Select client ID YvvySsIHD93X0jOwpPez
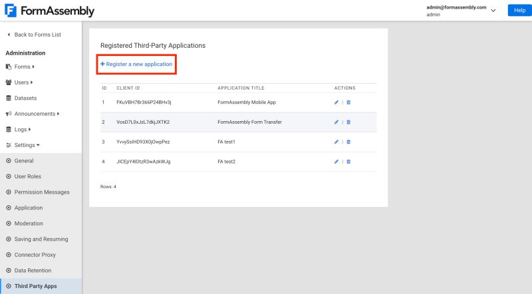This screenshot has height=294, width=532. 143,142
